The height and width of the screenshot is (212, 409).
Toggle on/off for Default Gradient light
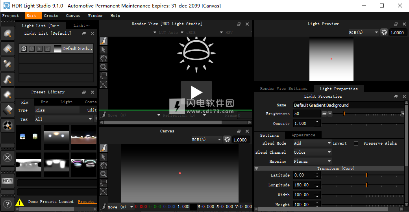(x=24, y=48)
